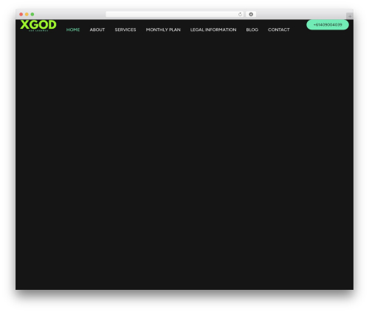Click the download icon beside address bar
The height and width of the screenshot is (312, 369).
tap(251, 14)
